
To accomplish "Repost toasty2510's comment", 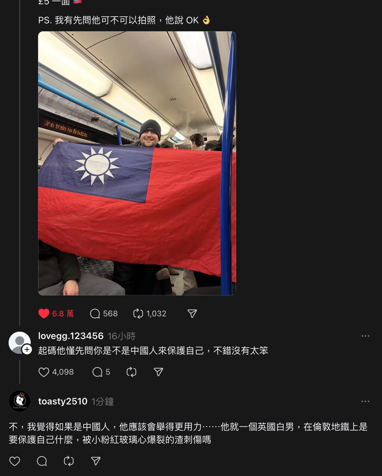I will [x=69, y=461].
